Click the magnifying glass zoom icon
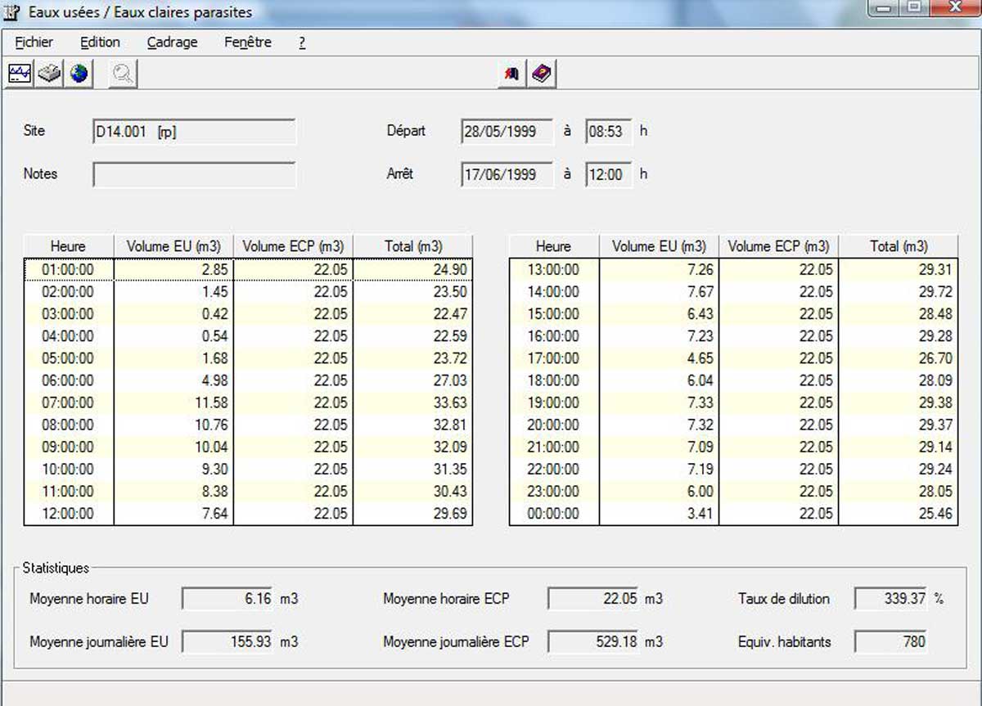The image size is (982, 706). pos(124,74)
